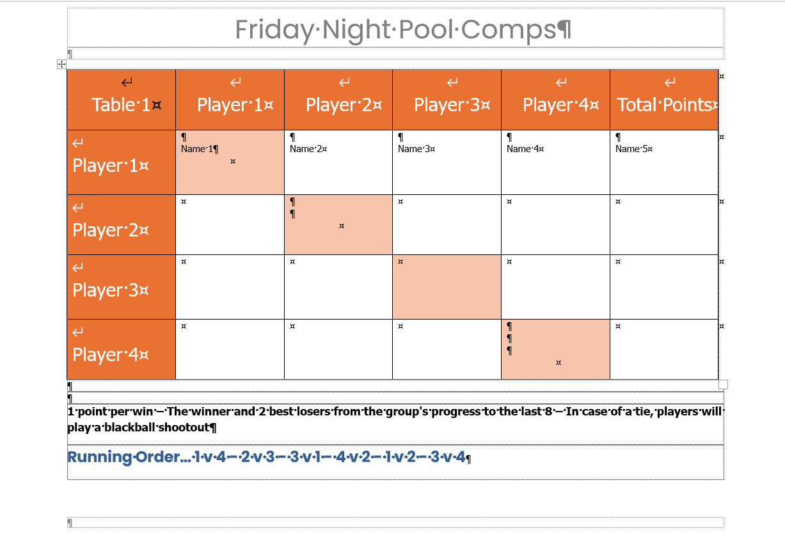Click the Total Points cell in Player 4 row

[664, 349]
